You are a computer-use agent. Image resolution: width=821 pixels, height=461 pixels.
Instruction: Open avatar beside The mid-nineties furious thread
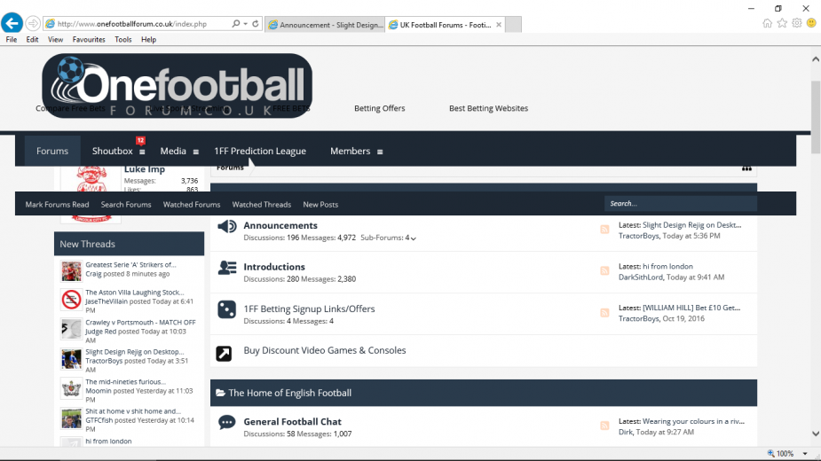(x=71, y=389)
